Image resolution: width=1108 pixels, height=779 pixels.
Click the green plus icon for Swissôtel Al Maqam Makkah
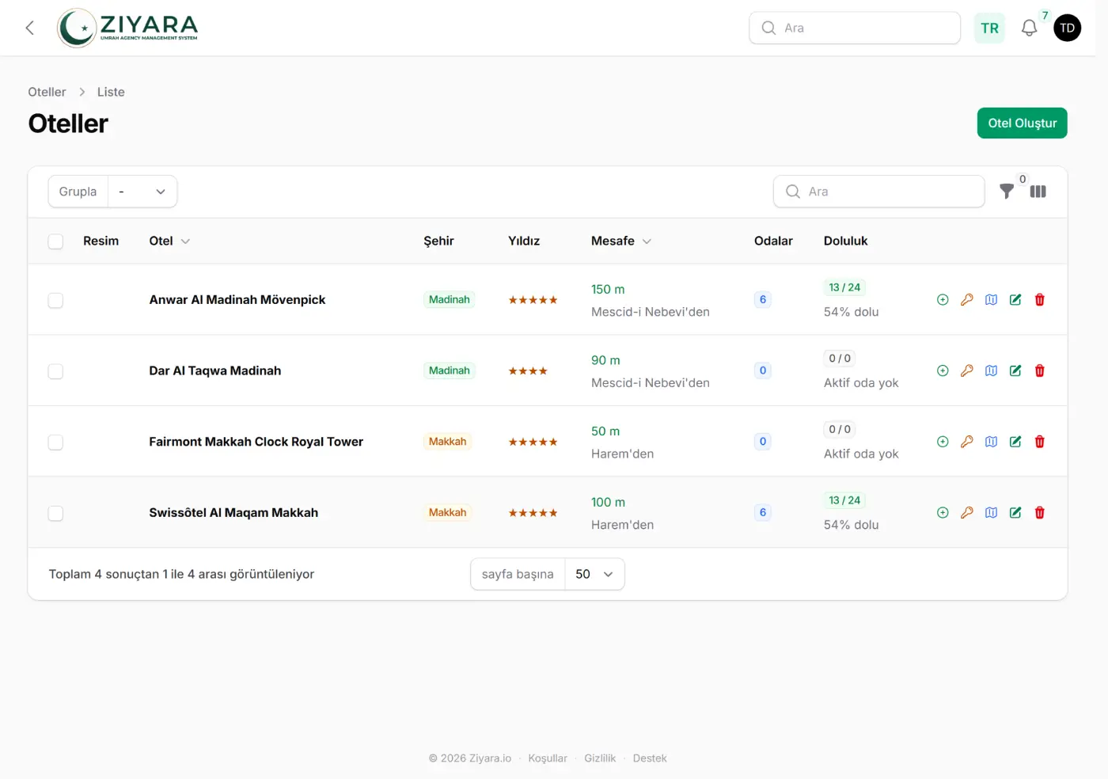point(943,513)
